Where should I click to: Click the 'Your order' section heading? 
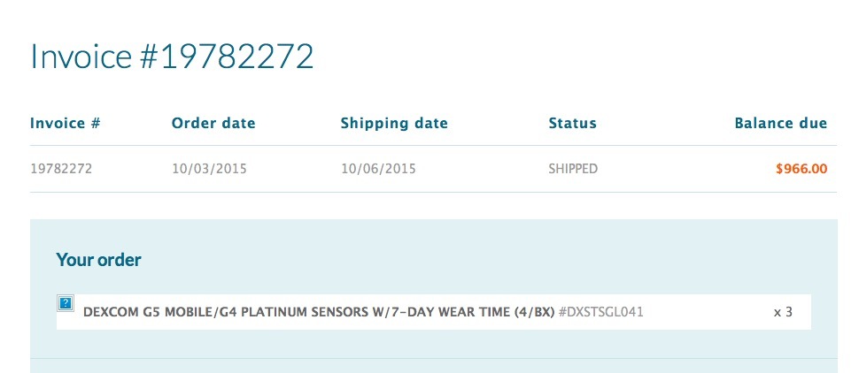(x=98, y=260)
